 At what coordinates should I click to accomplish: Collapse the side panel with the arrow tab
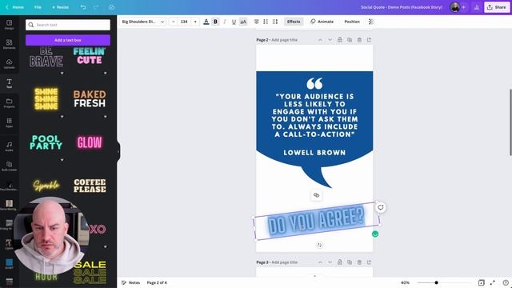click(118, 151)
